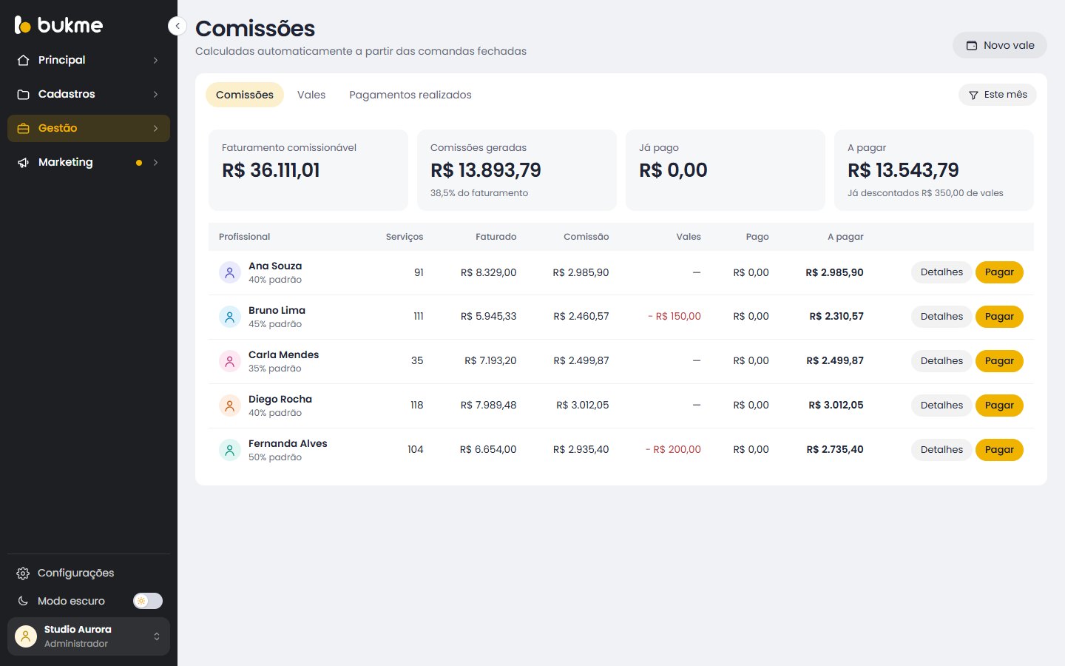The width and height of the screenshot is (1065, 666).
Task: Click the Faturamento comissionável card
Action: [308, 170]
